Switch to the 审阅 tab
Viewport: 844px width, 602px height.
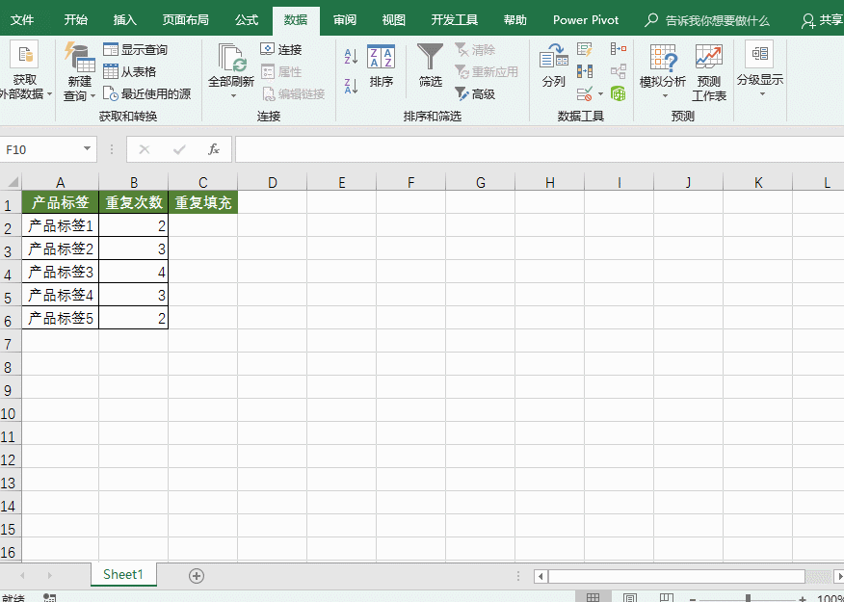[x=345, y=20]
